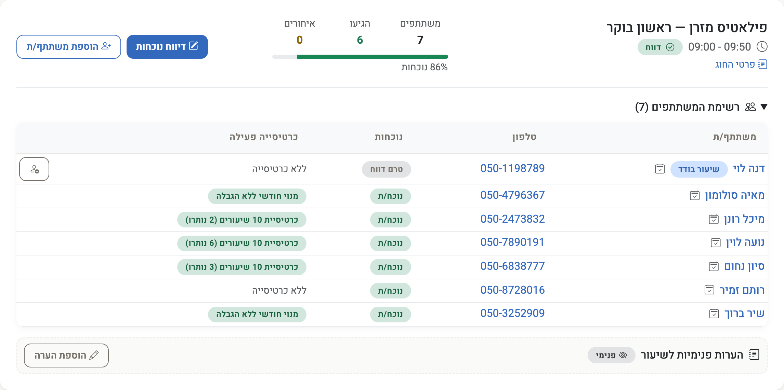The image size is (784, 390).
Task: Click phone number 050-7890191
Action: tap(512, 242)
